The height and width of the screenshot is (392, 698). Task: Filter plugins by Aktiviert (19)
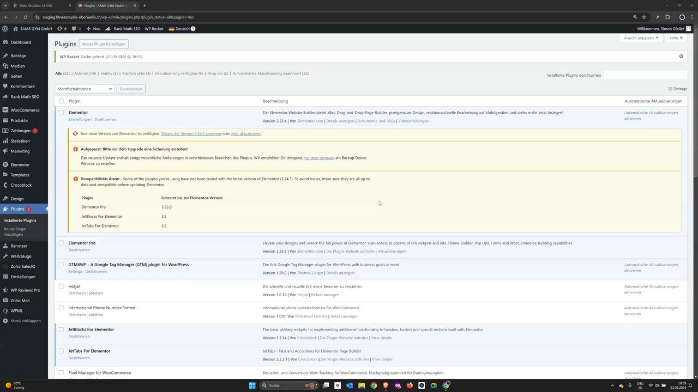[x=85, y=73]
